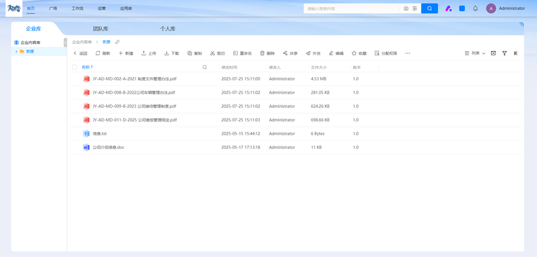Open the notifications bell
This screenshot has height=257, width=537.
475,9
